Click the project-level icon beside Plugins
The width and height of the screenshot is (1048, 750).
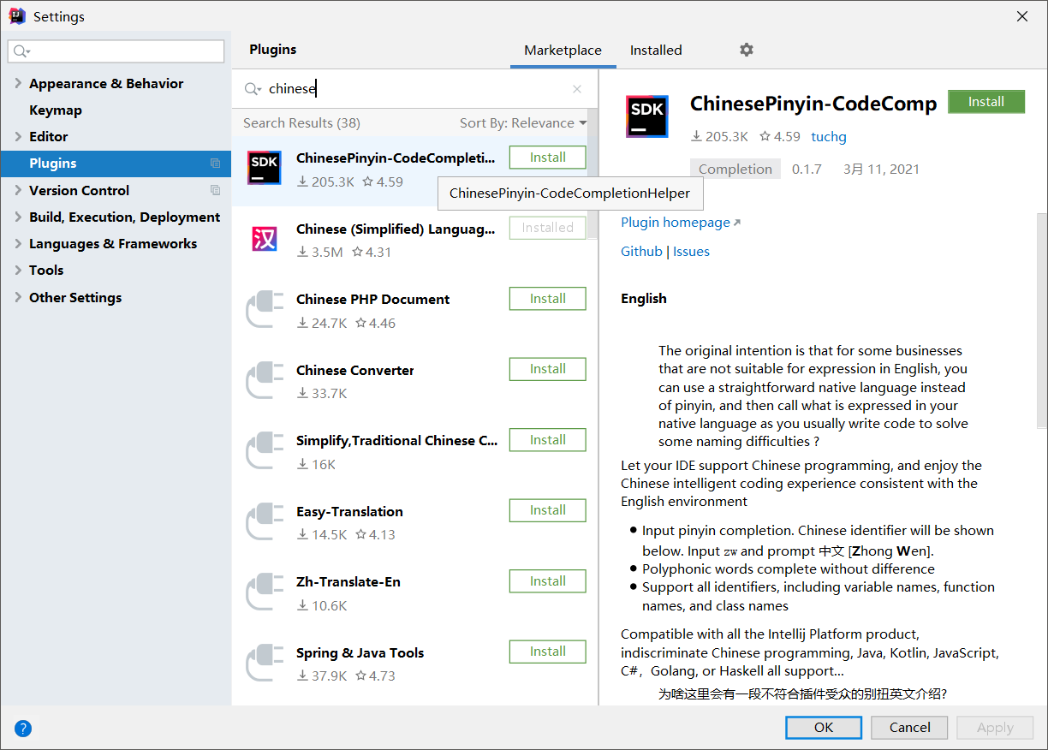coord(216,164)
